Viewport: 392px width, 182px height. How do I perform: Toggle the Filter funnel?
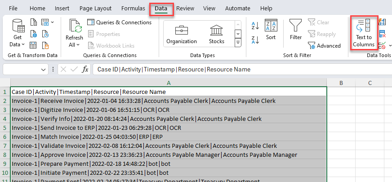click(x=296, y=30)
